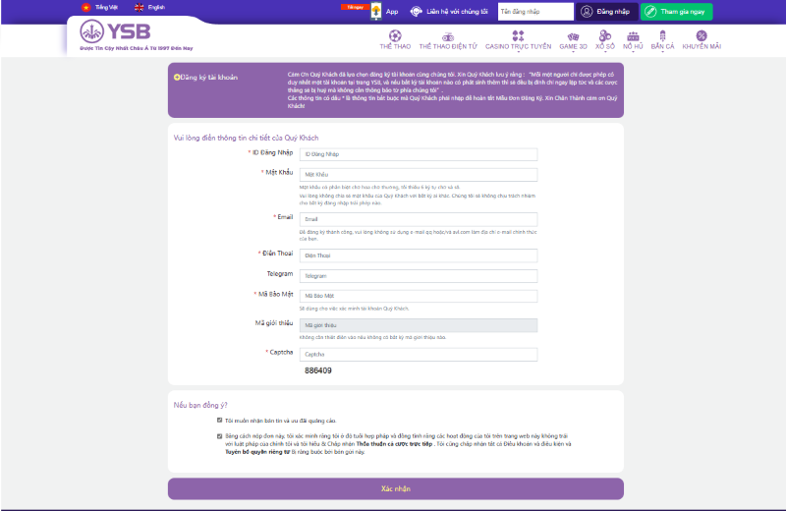
Task: Open the Game 3D menu item
Action: (x=573, y=46)
